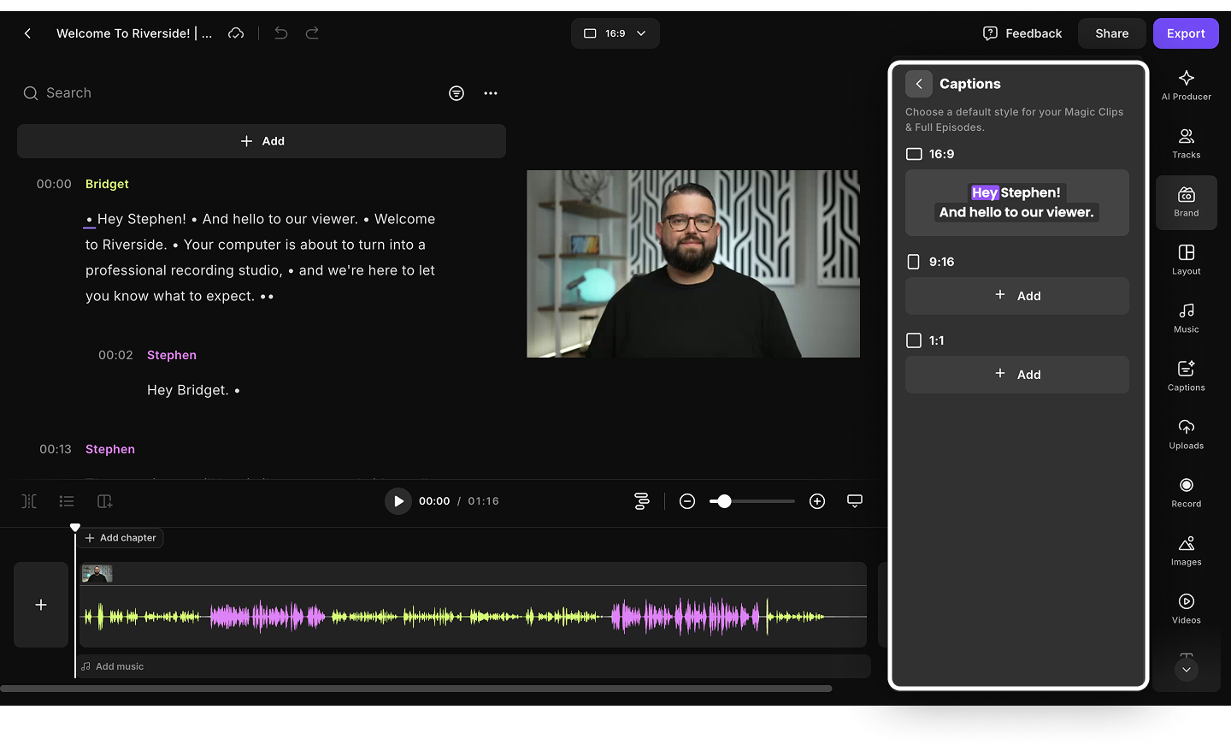Open the Uploads panel
The width and height of the screenshot is (1231, 751).
click(1186, 434)
